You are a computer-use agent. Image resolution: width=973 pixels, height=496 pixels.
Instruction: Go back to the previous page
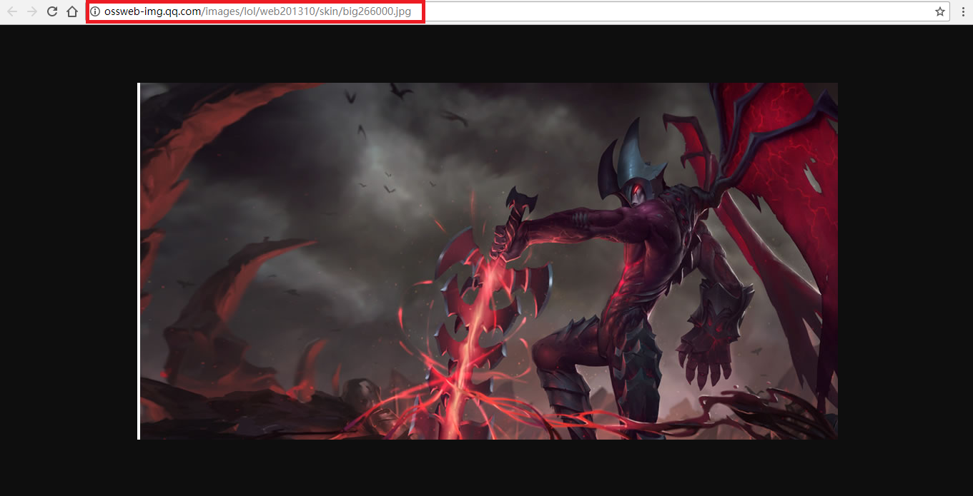[x=11, y=11]
